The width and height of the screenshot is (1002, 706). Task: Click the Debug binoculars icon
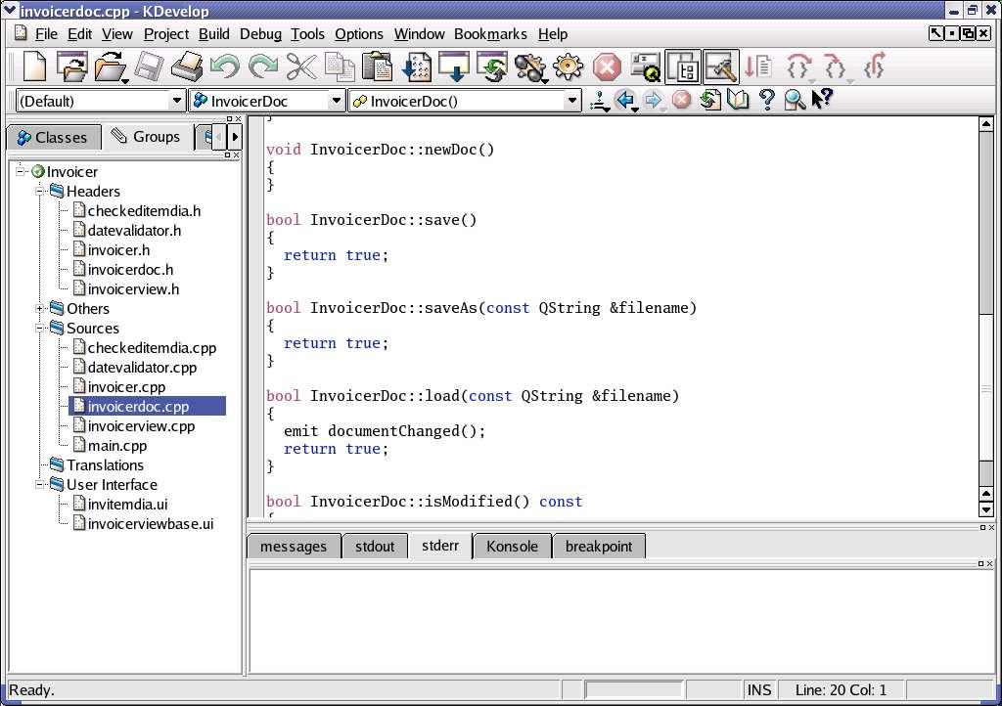[530, 67]
